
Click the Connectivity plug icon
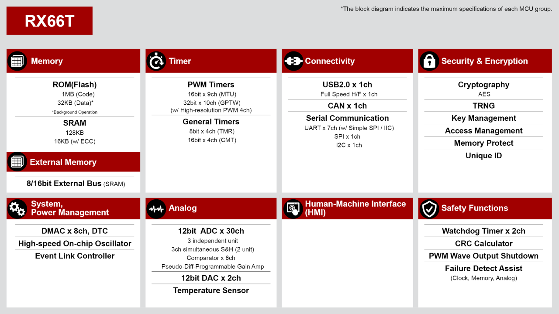pos(293,61)
